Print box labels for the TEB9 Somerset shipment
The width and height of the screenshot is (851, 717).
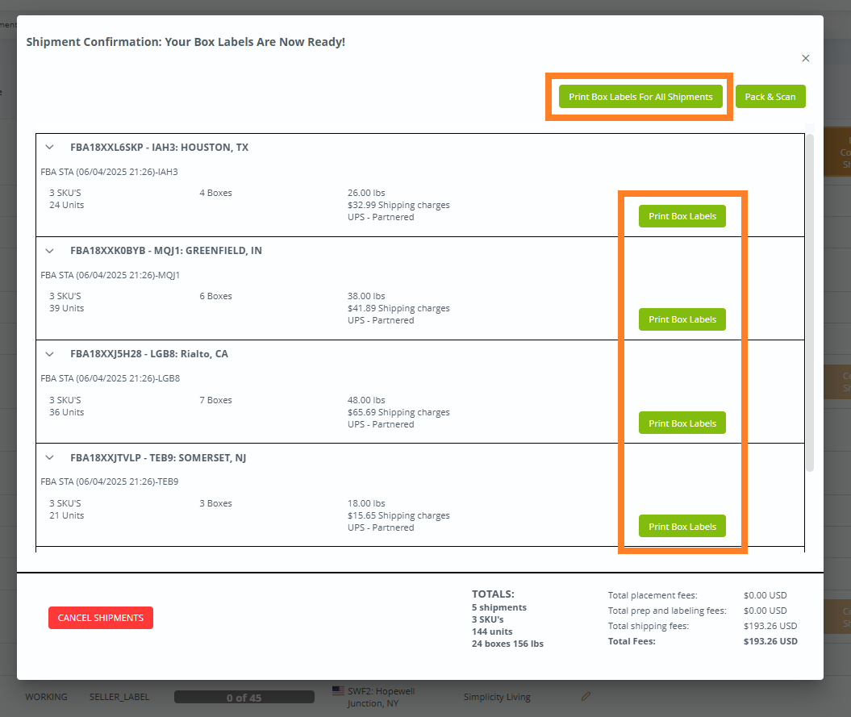(682, 526)
